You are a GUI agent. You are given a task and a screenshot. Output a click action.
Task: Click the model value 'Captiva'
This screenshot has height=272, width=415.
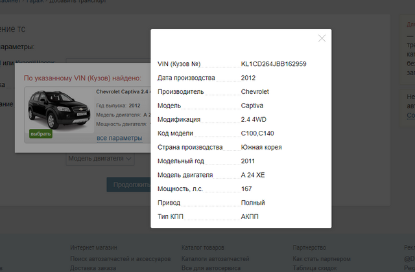click(x=252, y=106)
